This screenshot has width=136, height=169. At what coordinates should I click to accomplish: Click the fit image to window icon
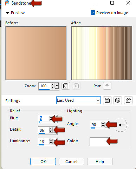(x=66, y=86)
